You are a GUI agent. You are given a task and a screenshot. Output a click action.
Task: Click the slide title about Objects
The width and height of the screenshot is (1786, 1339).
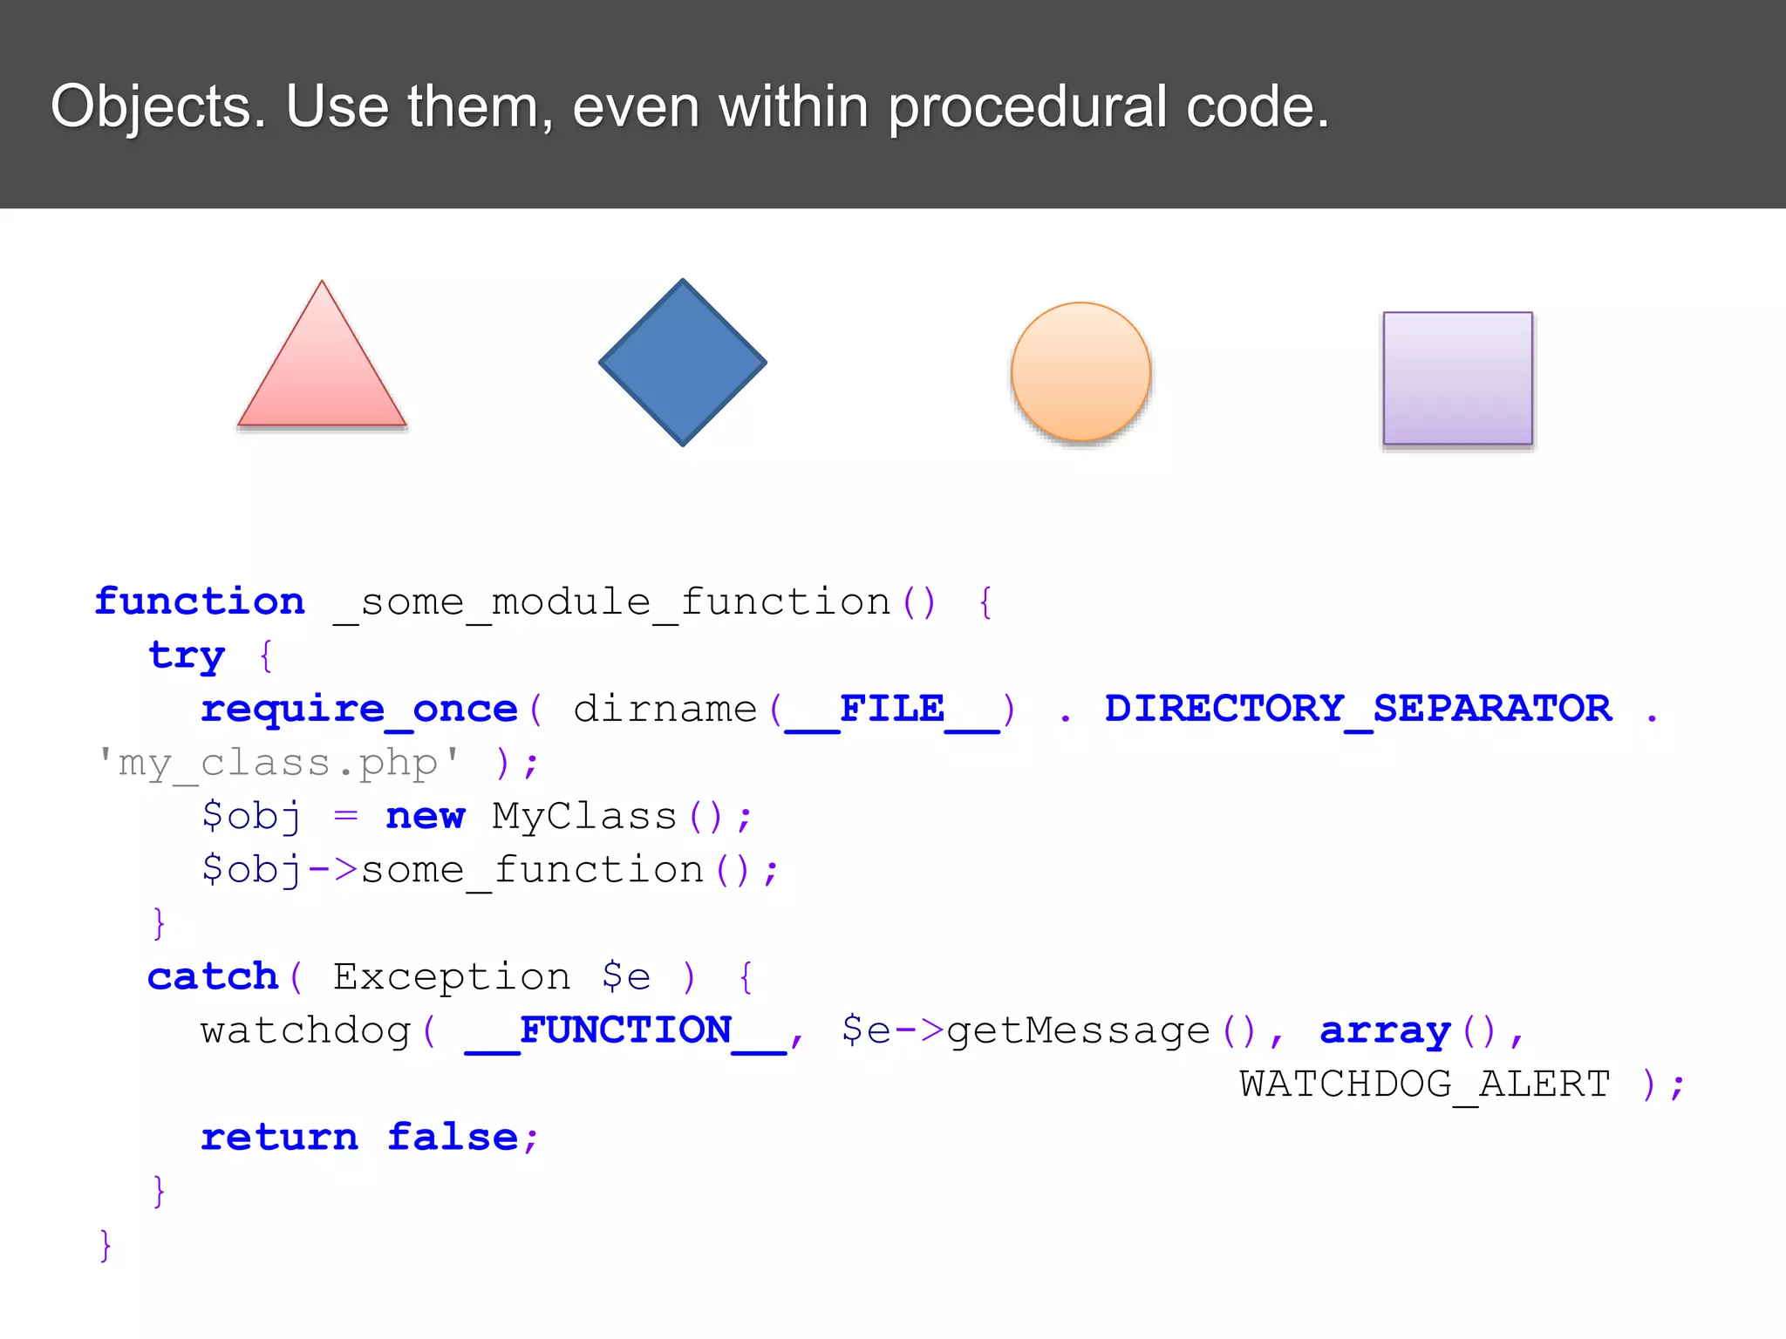[x=690, y=106]
